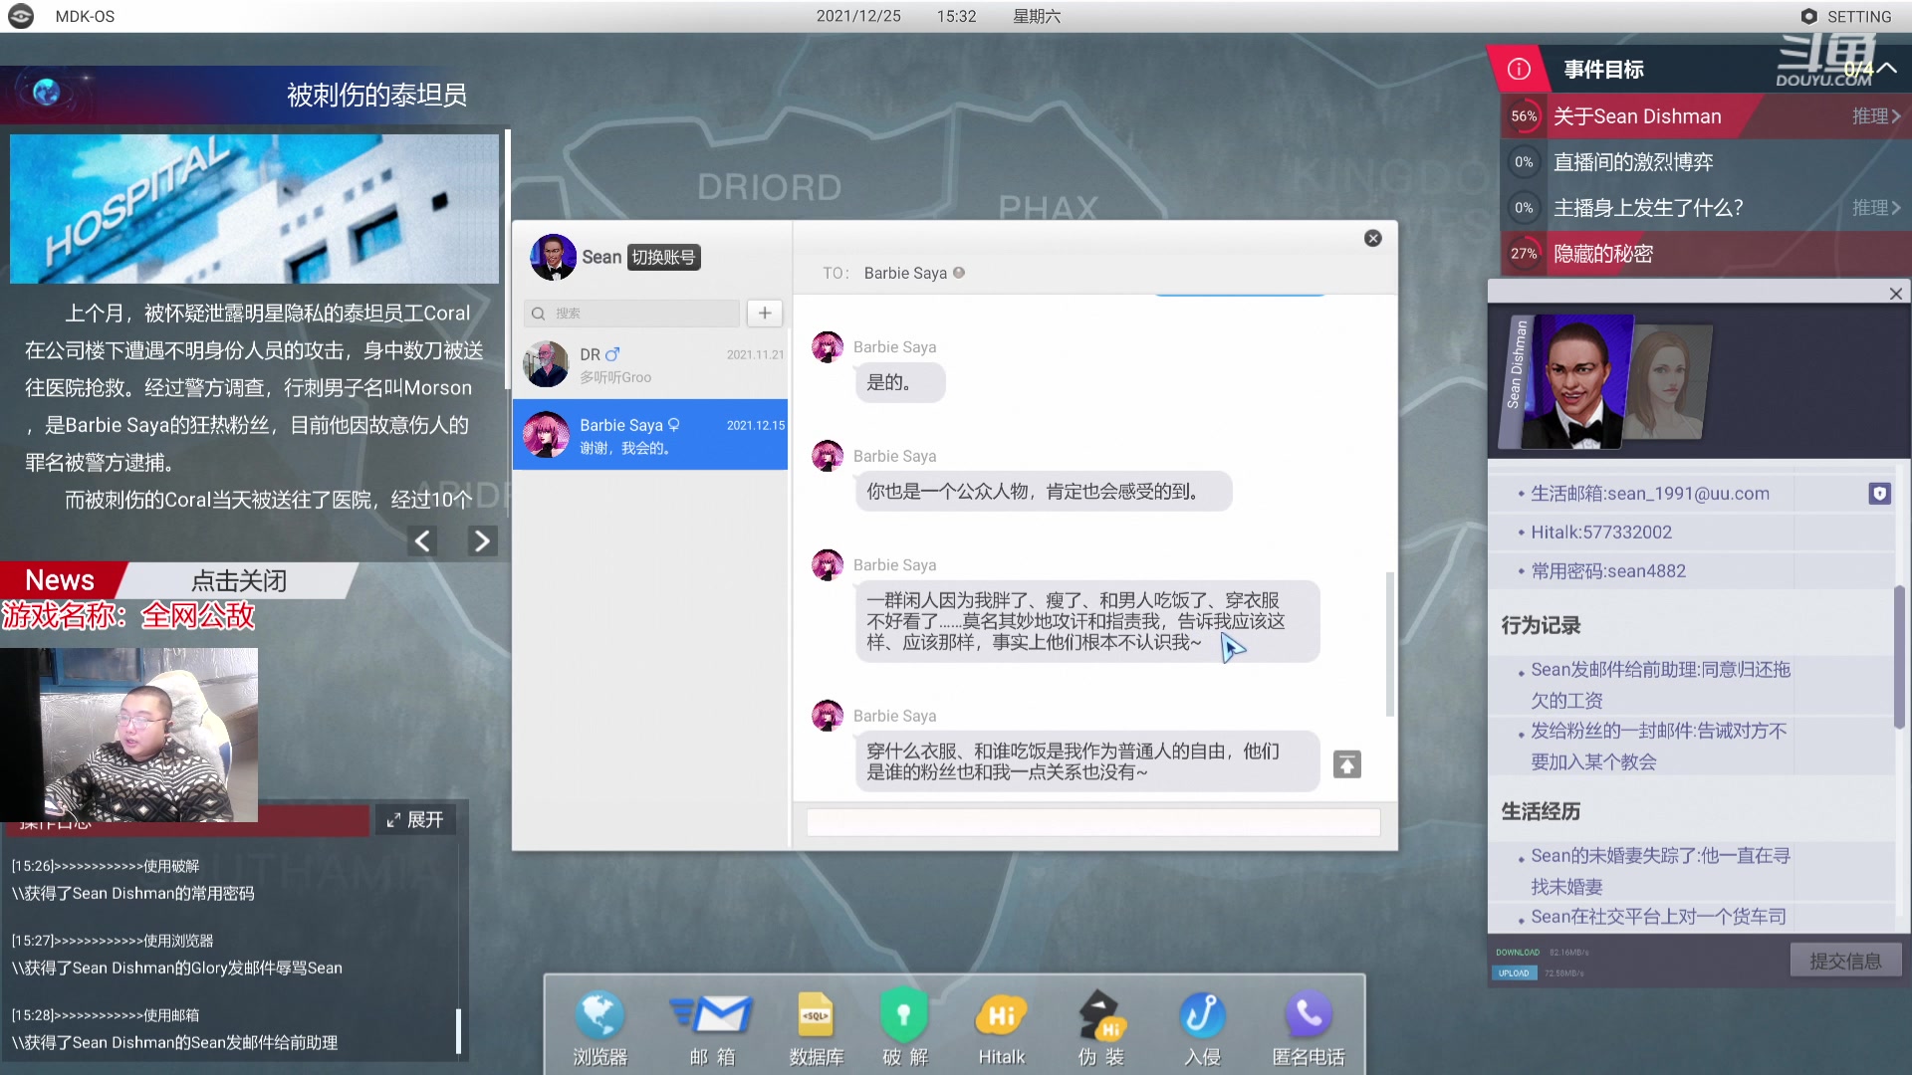Go to next news page arrow
Viewport: 1912px width, 1075px height.
482,541
